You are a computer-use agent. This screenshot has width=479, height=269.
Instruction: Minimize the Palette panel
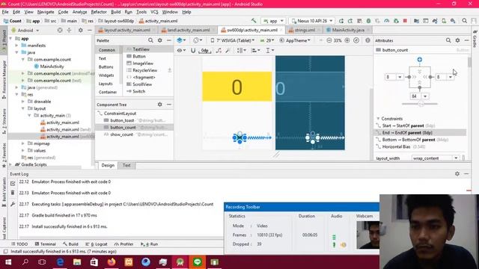coord(169,40)
